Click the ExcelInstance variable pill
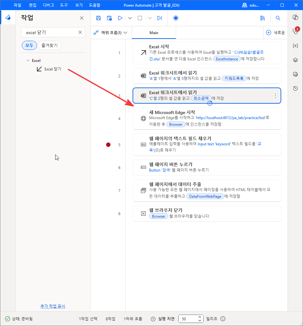Viewport: 303px width, 326px height. (x=227, y=59)
